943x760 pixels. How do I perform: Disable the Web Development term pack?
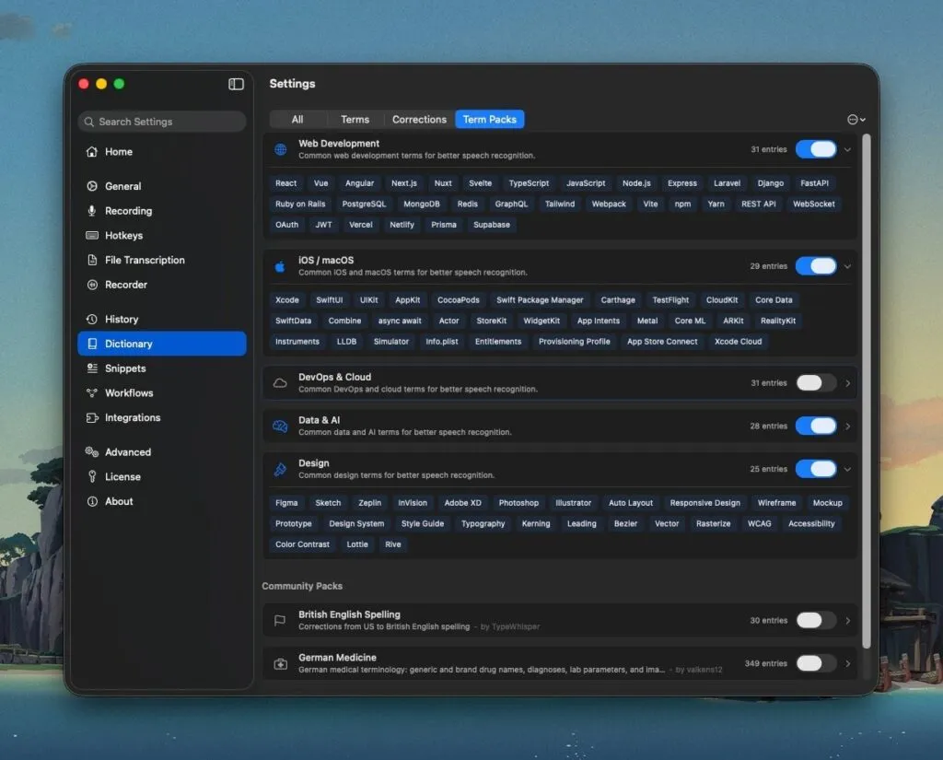[x=816, y=149]
